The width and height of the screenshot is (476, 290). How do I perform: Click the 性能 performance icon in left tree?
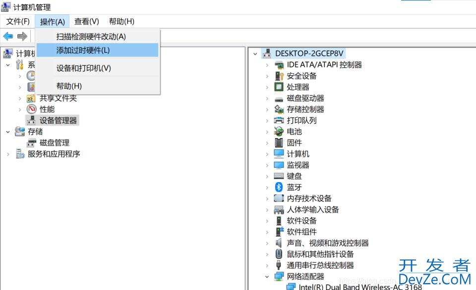[32, 109]
